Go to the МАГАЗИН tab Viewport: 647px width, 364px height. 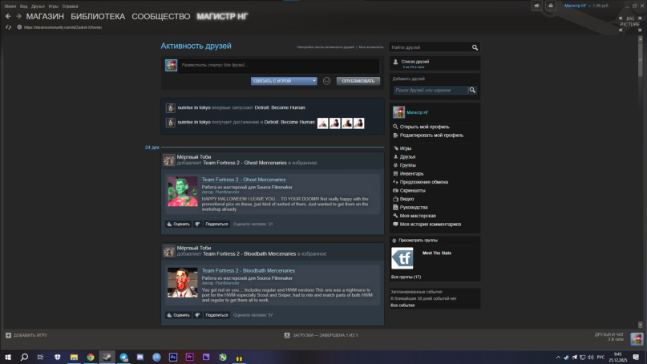(45, 17)
